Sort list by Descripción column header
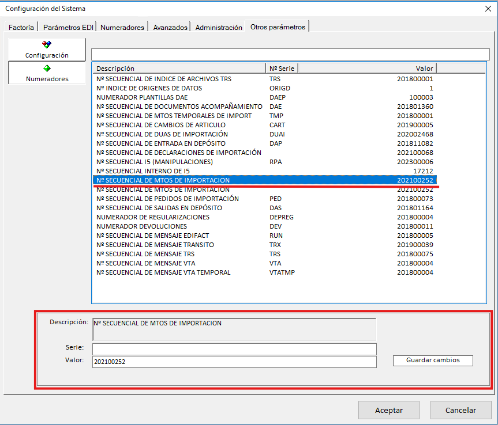 (x=179, y=69)
